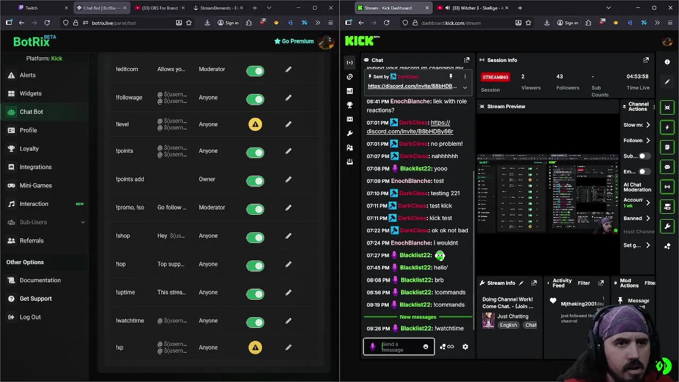Expand the Sub-Users sidebar section
679x382 pixels.
(x=45, y=222)
